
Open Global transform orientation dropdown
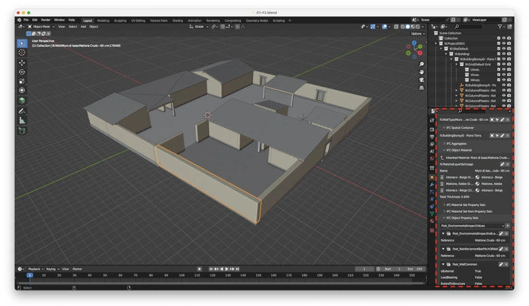coord(199,27)
